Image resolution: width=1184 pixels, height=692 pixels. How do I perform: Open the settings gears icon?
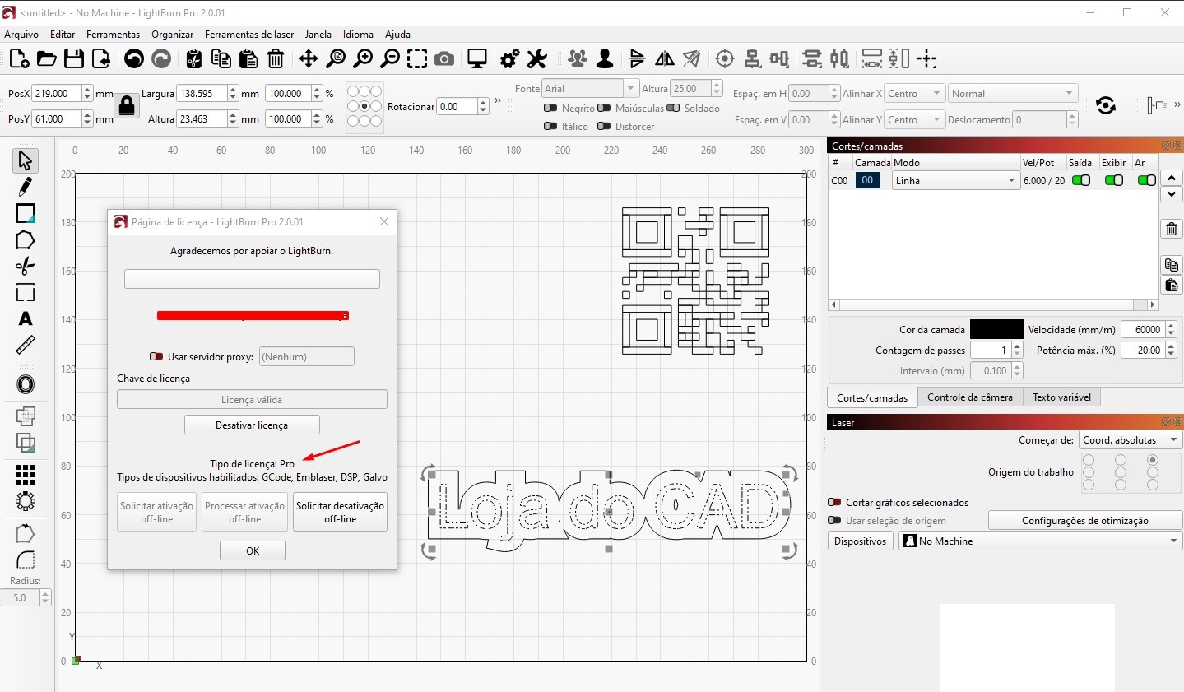click(x=510, y=58)
